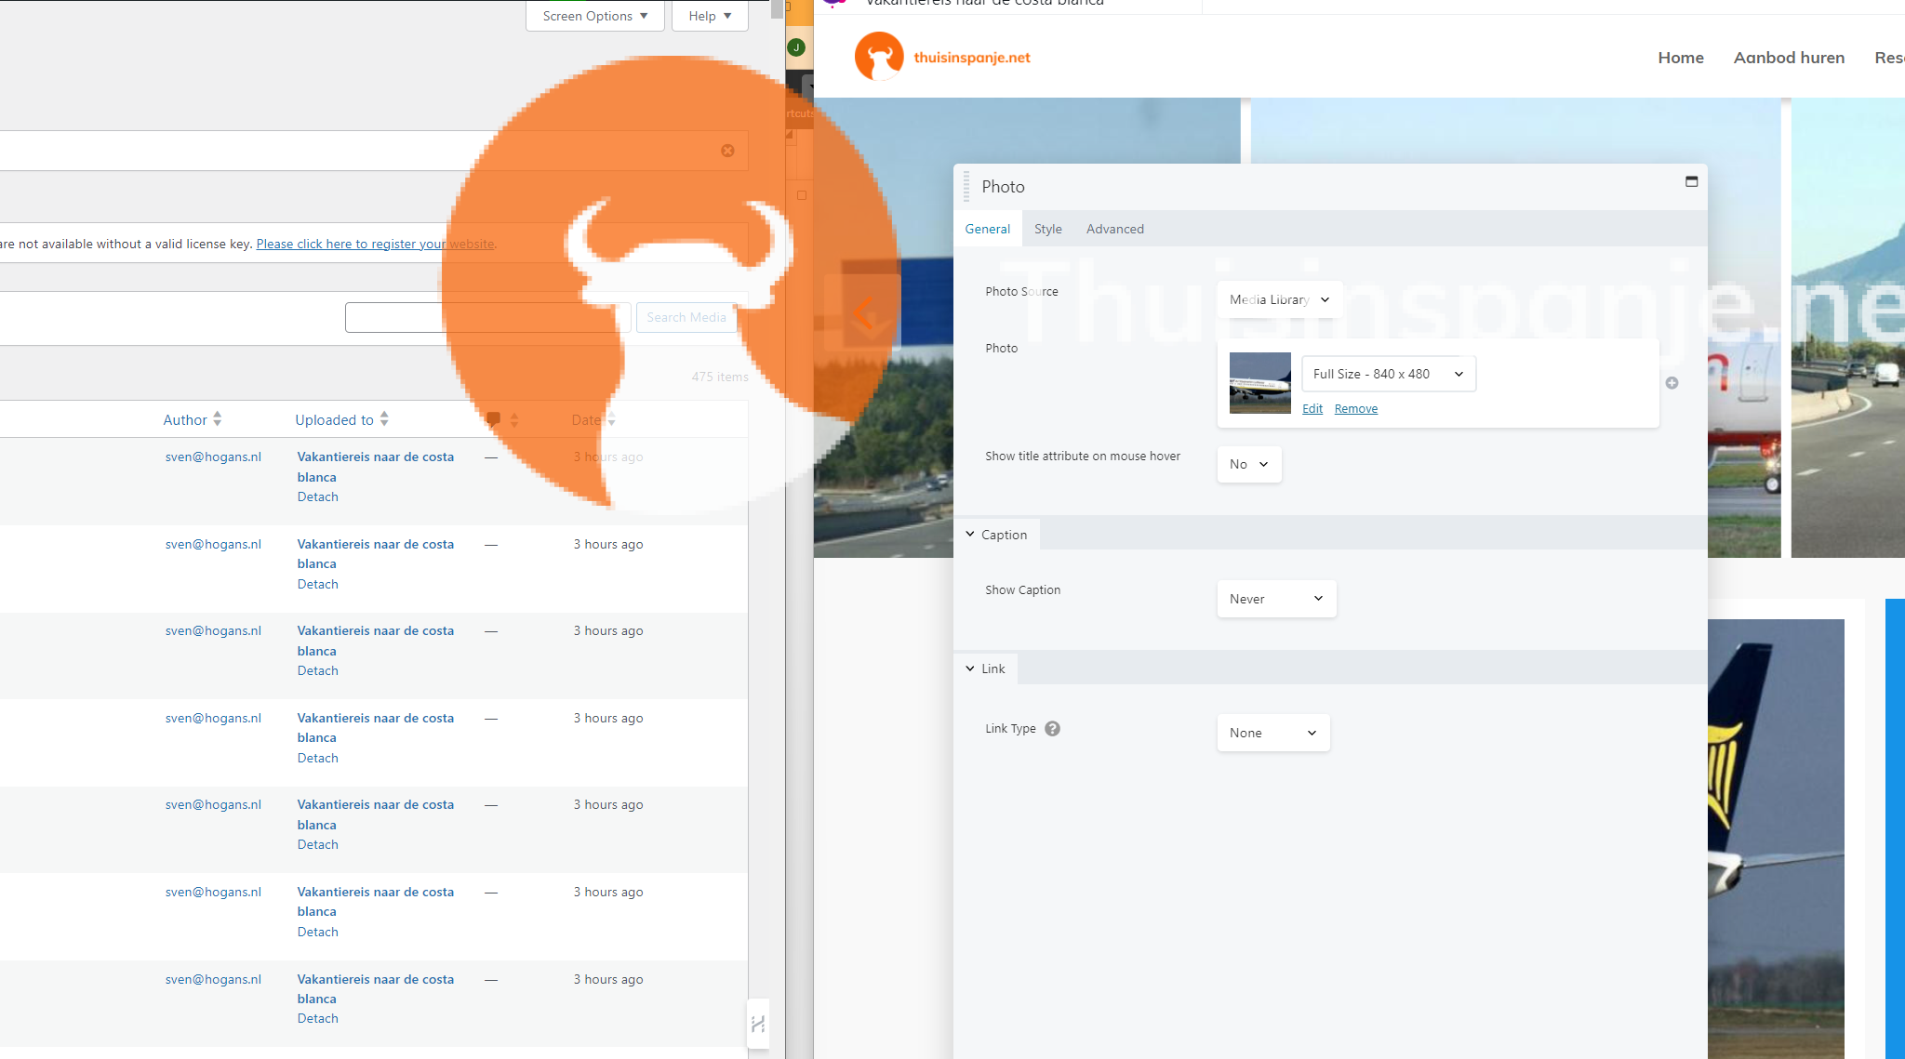Screen dimensions: 1905x1059
Task: Click the Edit photo link
Action: (1312, 409)
